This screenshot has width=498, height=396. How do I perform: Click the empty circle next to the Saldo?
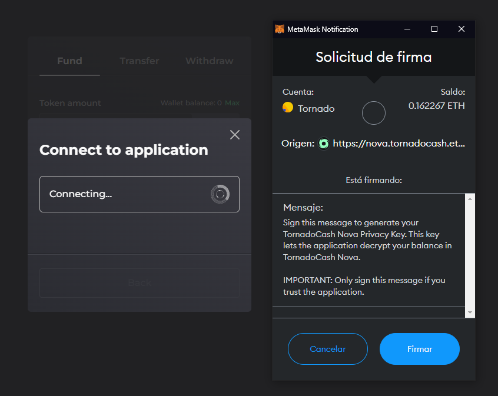pos(374,113)
